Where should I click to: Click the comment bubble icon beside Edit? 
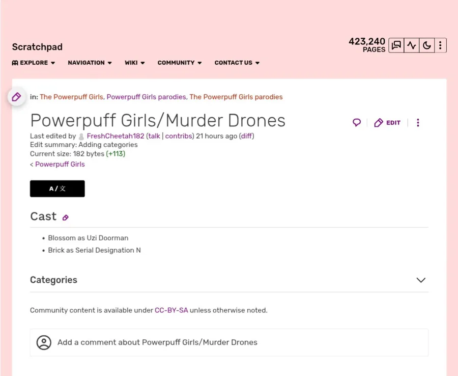pos(357,123)
